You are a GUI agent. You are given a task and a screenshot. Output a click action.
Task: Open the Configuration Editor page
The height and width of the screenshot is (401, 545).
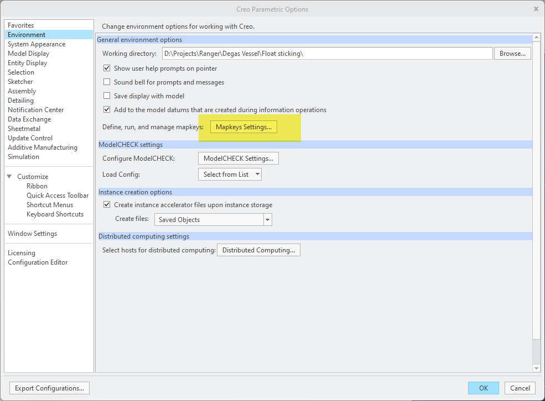[x=38, y=262]
